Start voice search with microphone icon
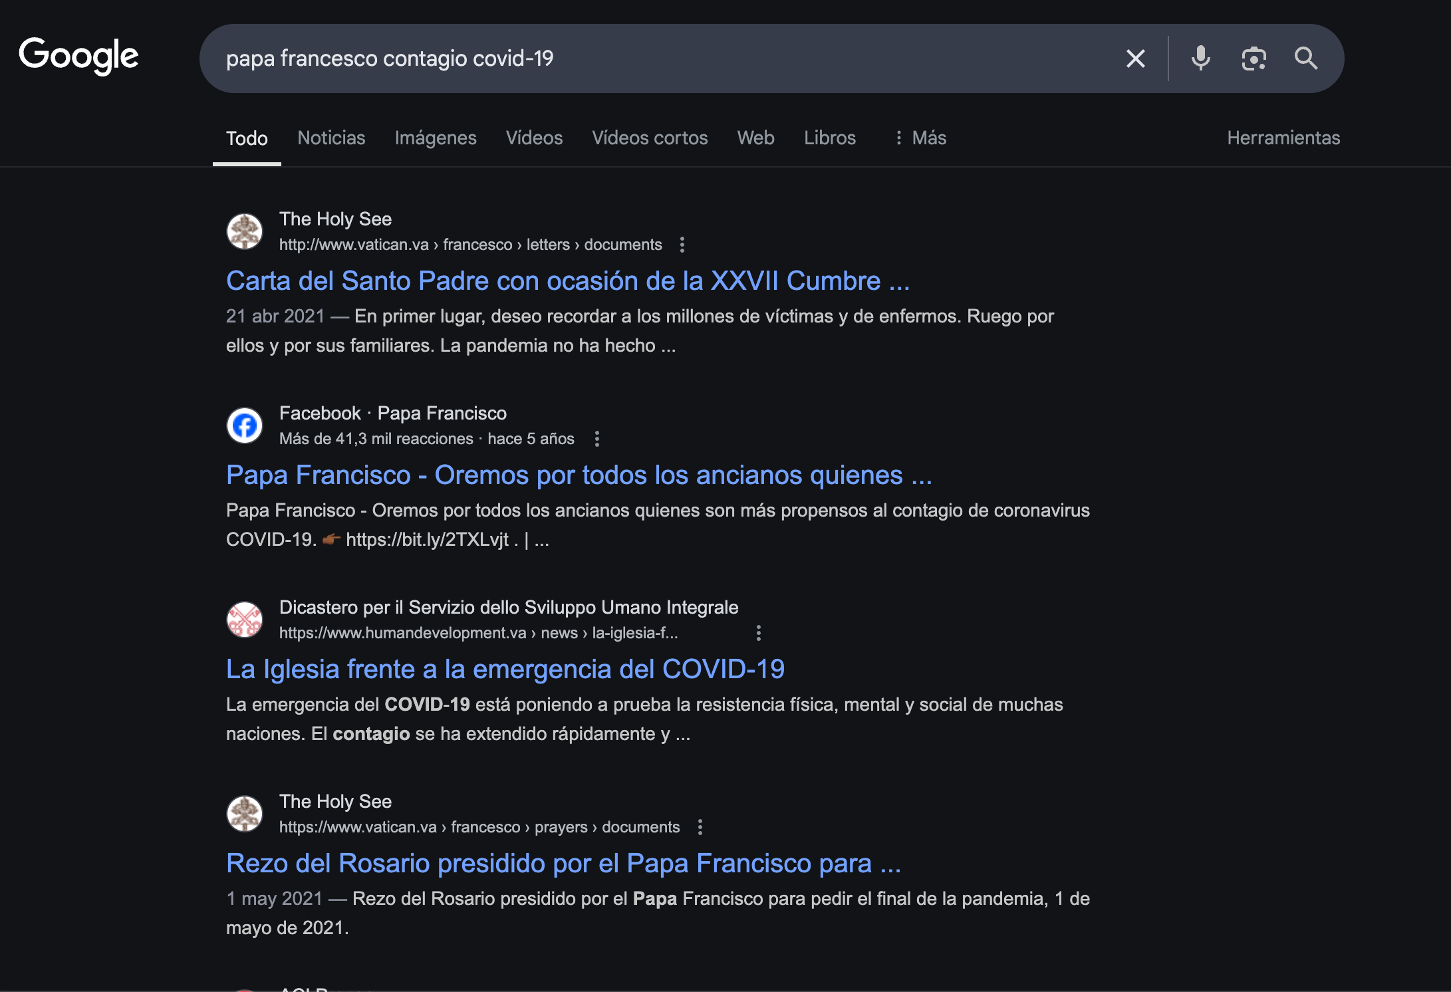This screenshot has width=1451, height=992. 1200,59
